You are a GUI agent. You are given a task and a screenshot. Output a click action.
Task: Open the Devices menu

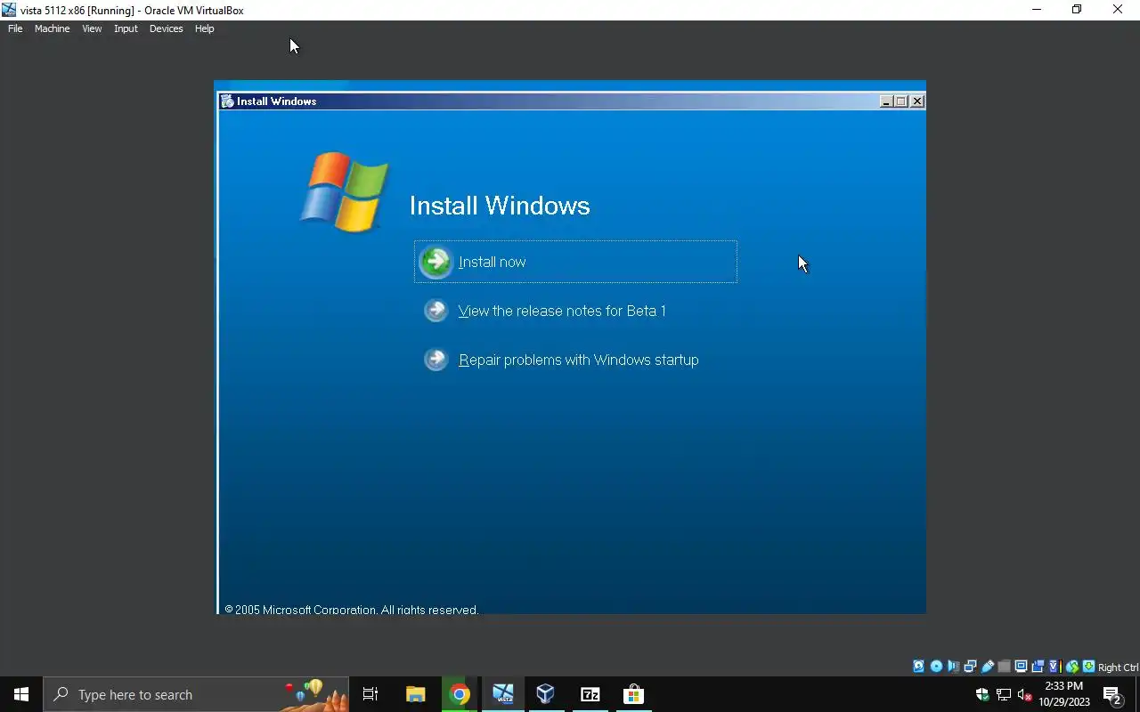pyautogui.click(x=166, y=28)
